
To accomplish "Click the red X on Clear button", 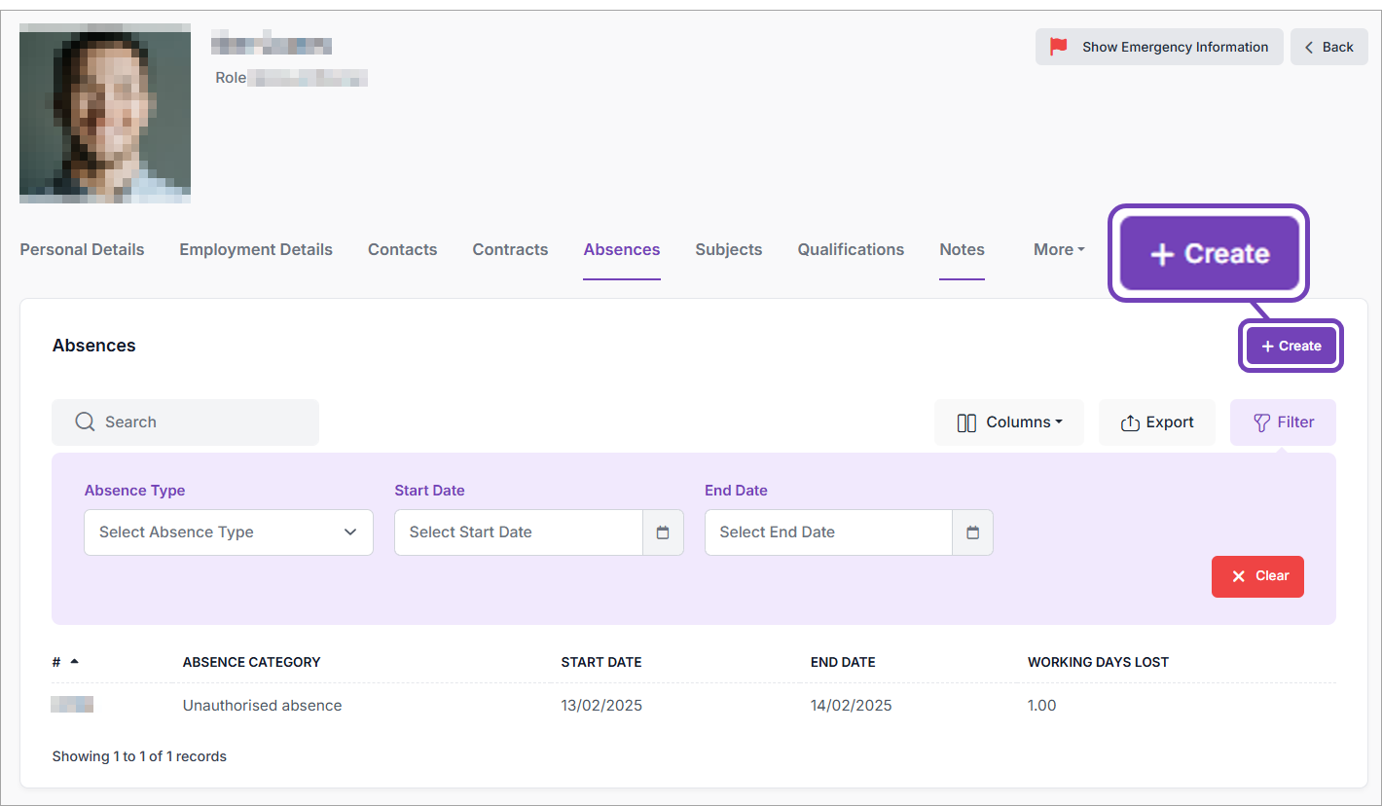I will click(x=1238, y=576).
